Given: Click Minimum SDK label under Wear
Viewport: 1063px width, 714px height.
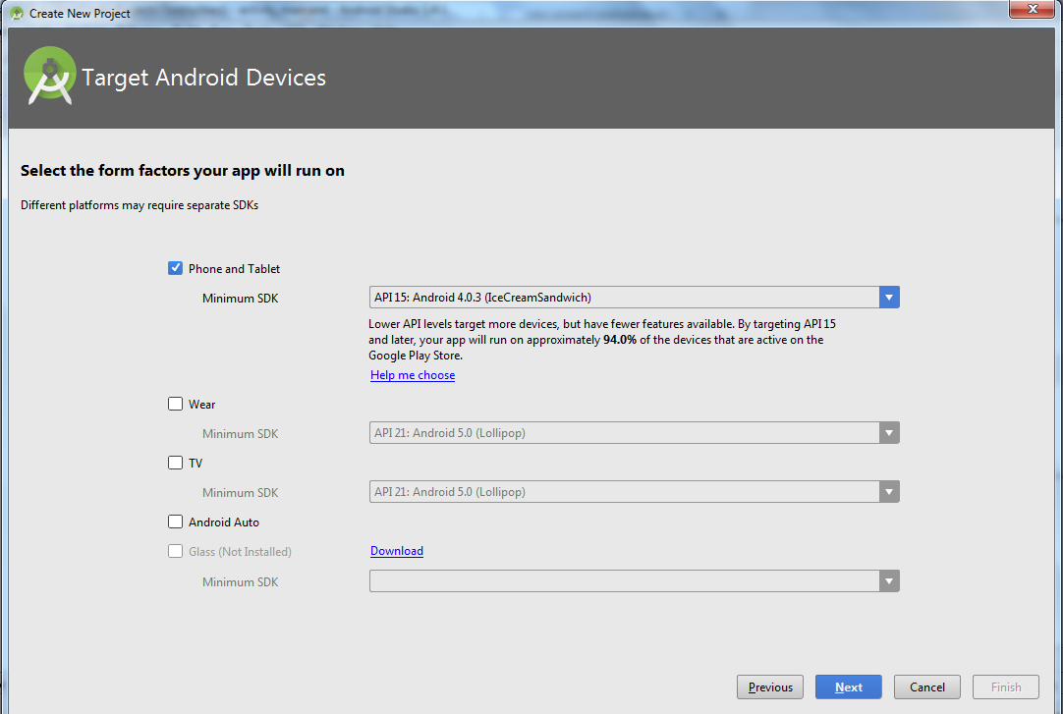Looking at the screenshot, I should pos(240,433).
